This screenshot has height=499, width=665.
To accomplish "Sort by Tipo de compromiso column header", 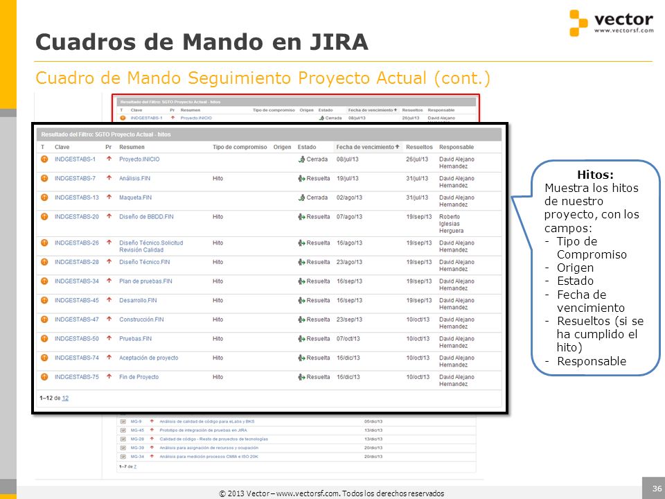I will [240, 147].
